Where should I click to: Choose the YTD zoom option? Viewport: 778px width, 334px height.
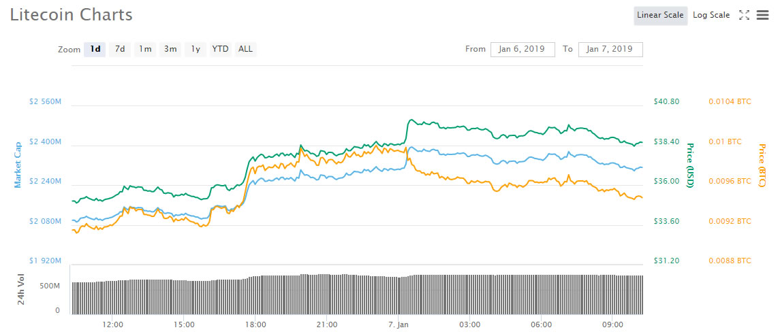pyautogui.click(x=220, y=49)
